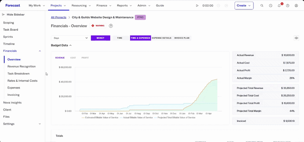The width and height of the screenshot is (304, 142).
Task: Collapse the Budget Data section
Action: tap(61, 45)
